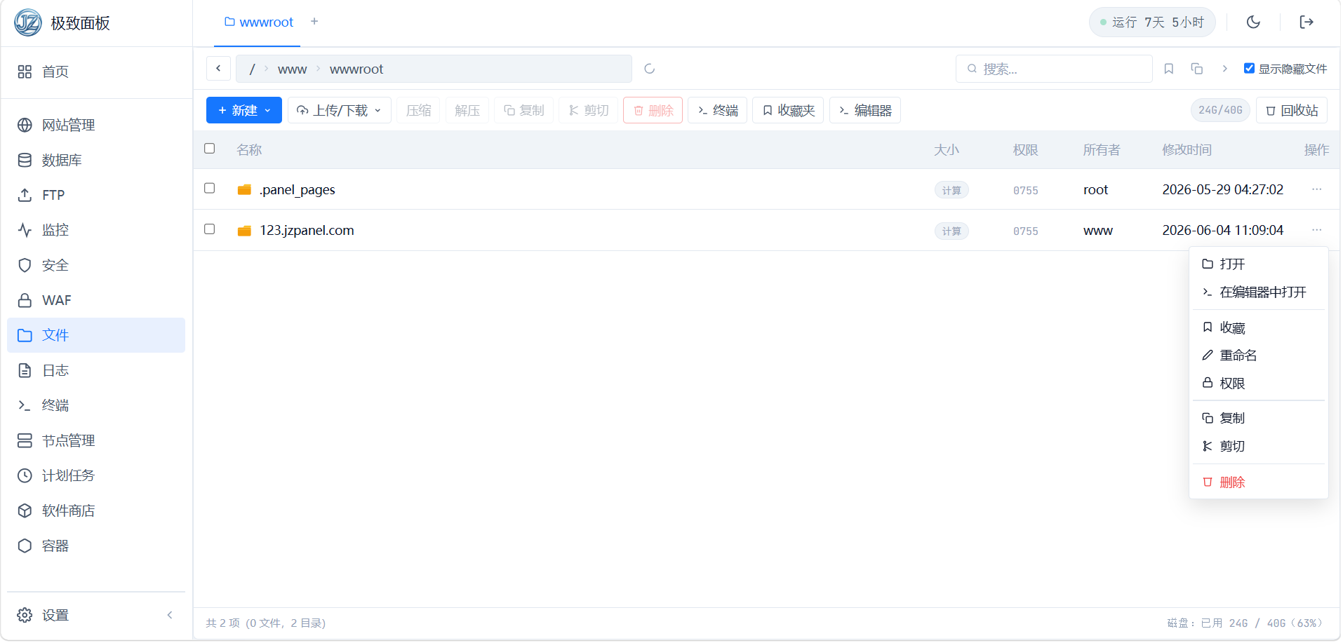This screenshot has width=1343, height=643.
Task: Open the more-actions dots for .panel_pages
Action: [1317, 189]
